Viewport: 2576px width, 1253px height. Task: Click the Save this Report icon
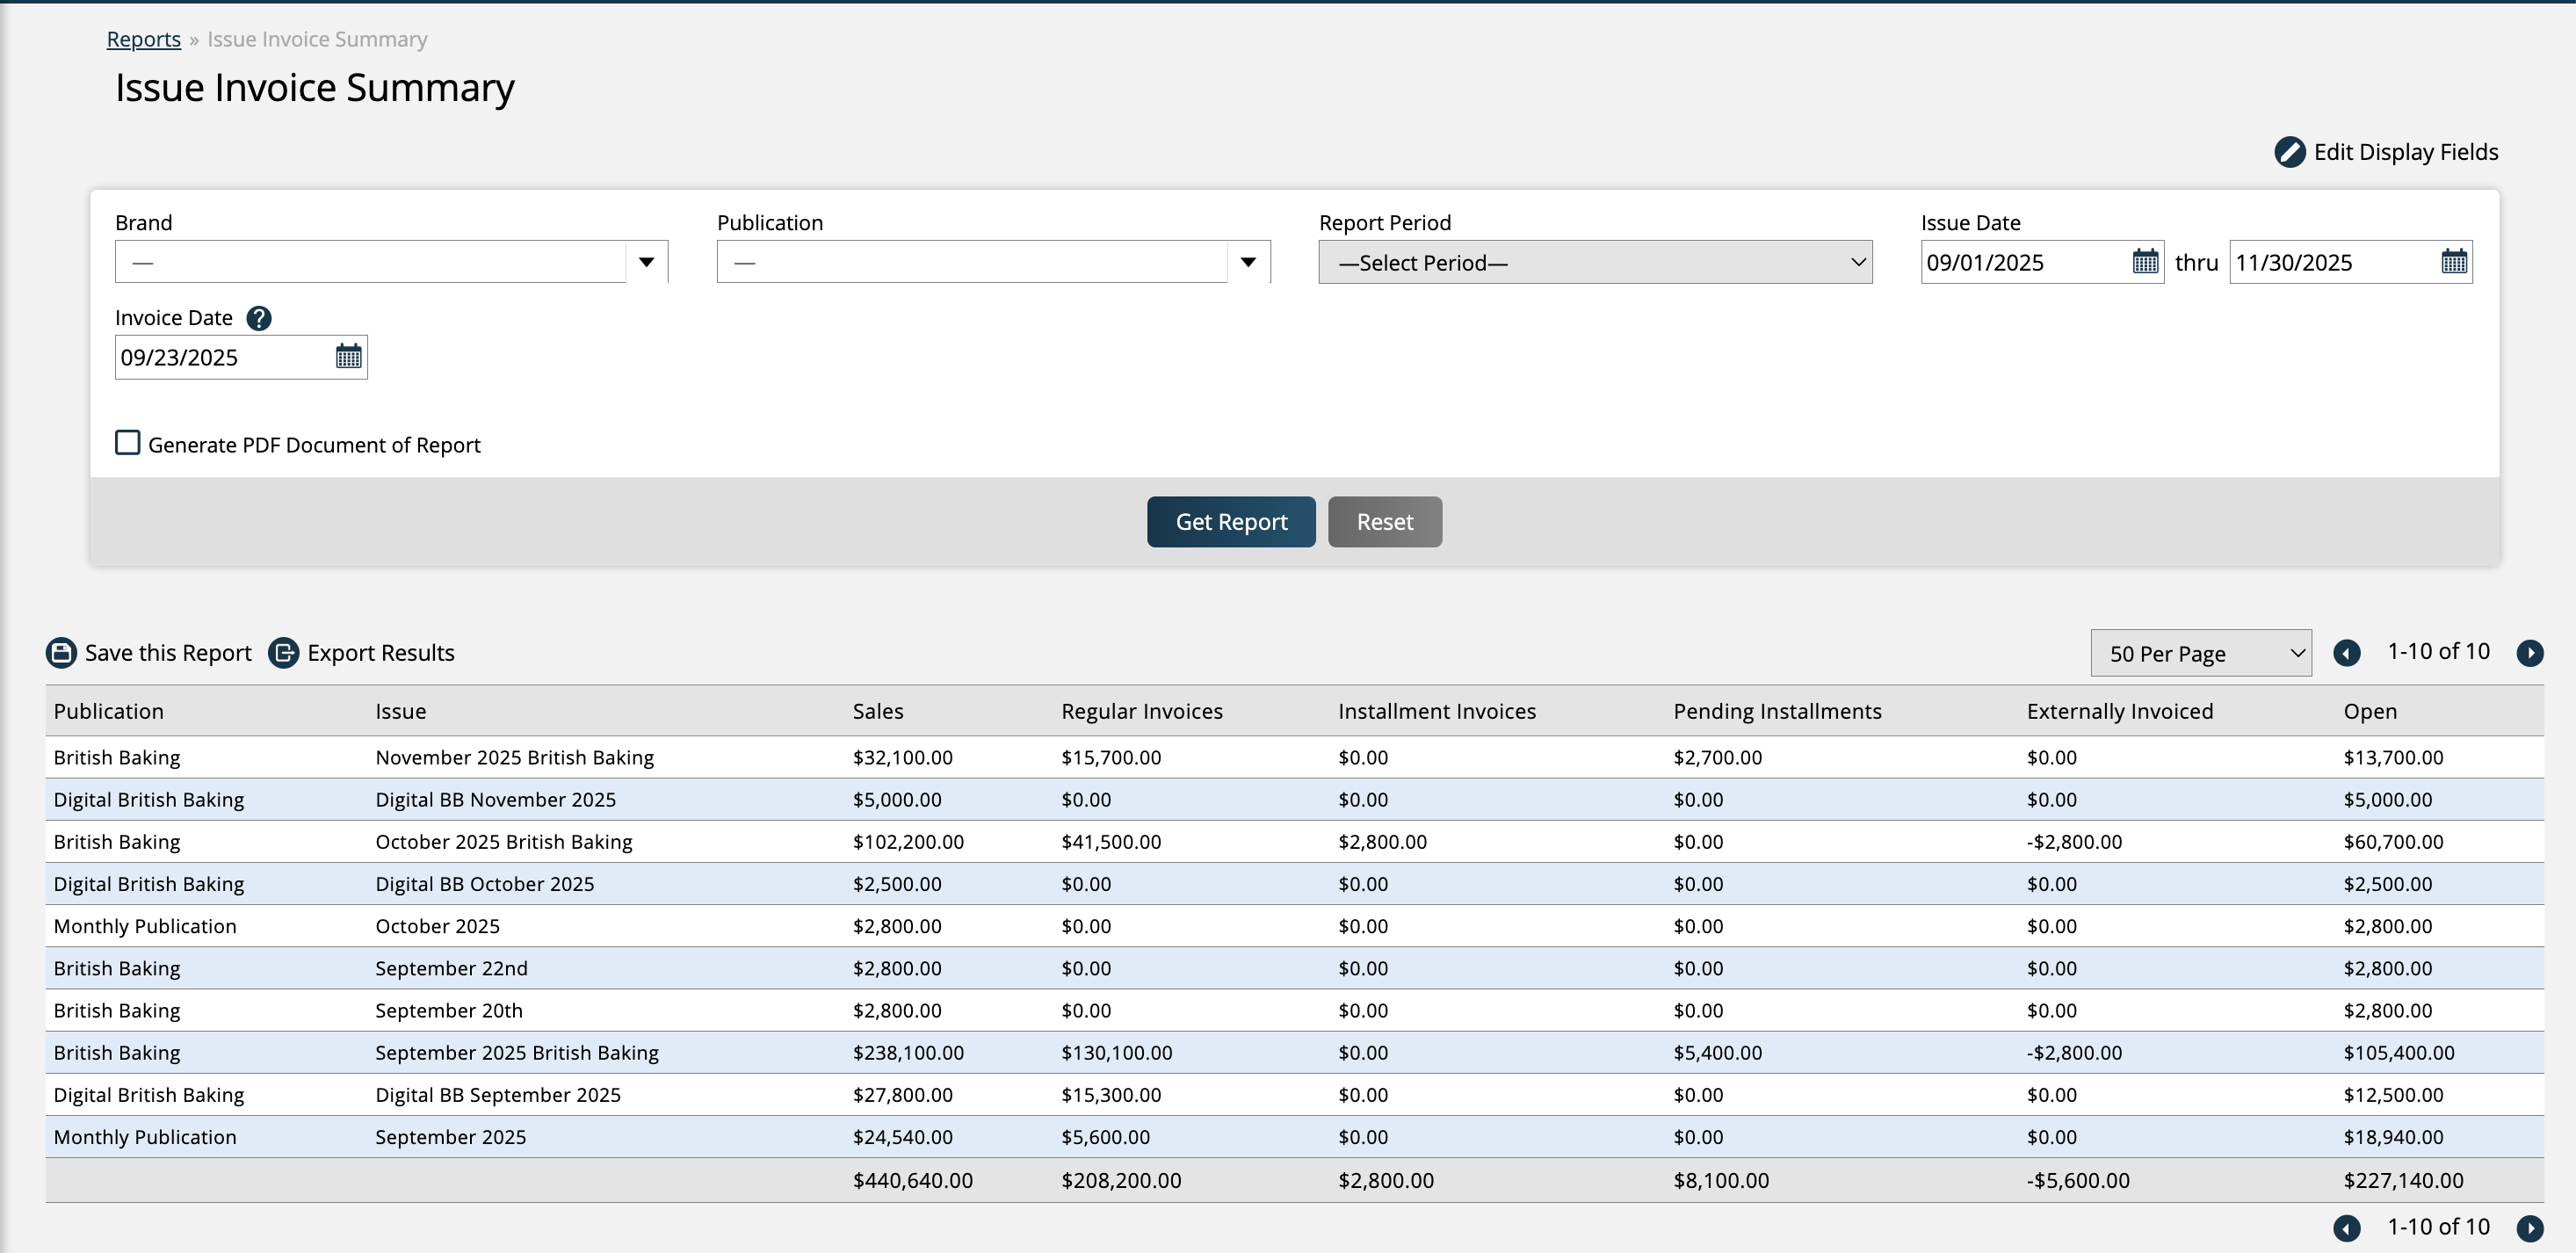tap(62, 653)
